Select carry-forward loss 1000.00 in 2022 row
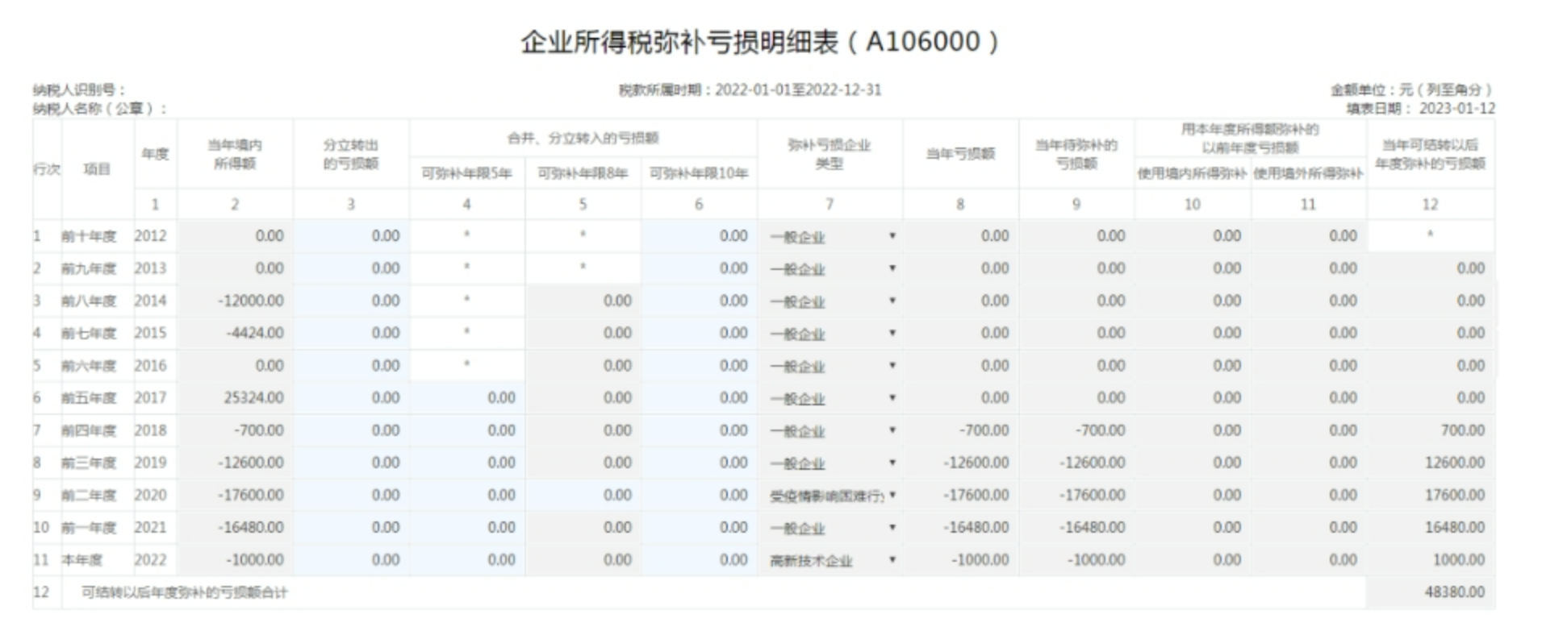Image resolution: width=1563 pixels, height=627 pixels. [x=1431, y=559]
